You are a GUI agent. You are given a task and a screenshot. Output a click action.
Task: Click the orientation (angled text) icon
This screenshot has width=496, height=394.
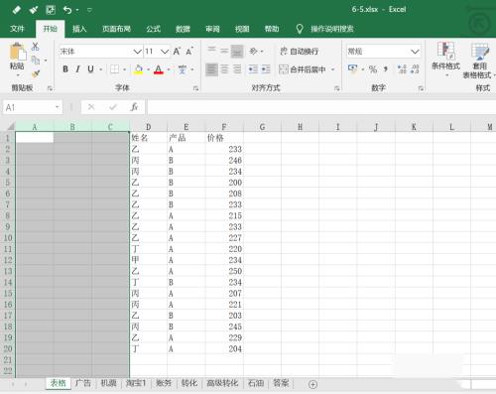[x=253, y=51]
